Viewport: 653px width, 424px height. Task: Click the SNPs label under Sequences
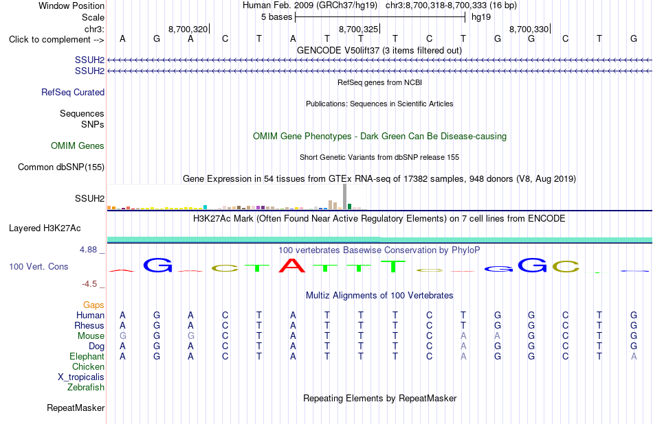[x=93, y=124]
